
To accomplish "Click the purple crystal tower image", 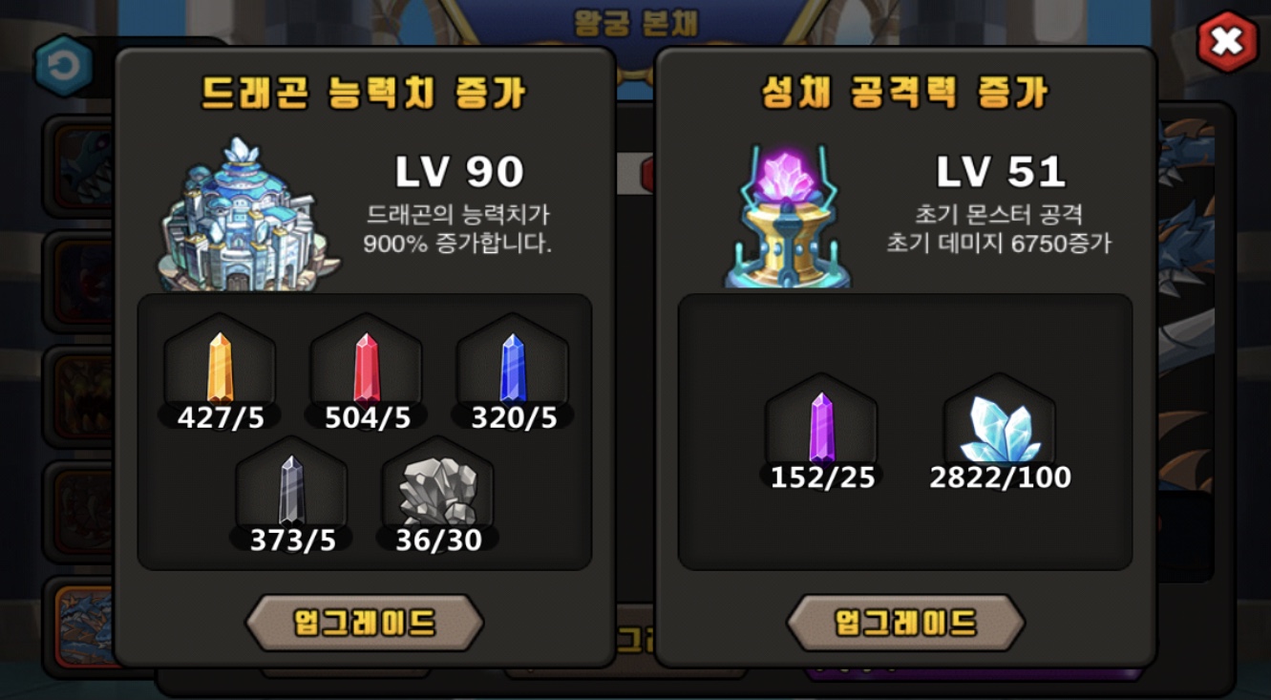I will click(x=789, y=216).
